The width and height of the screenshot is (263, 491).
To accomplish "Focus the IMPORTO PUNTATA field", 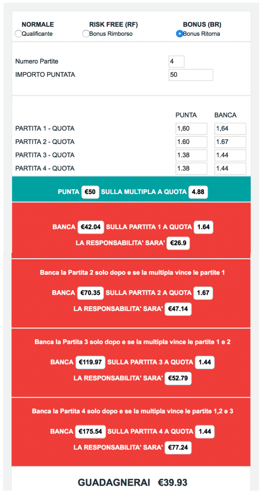I will coord(191,75).
